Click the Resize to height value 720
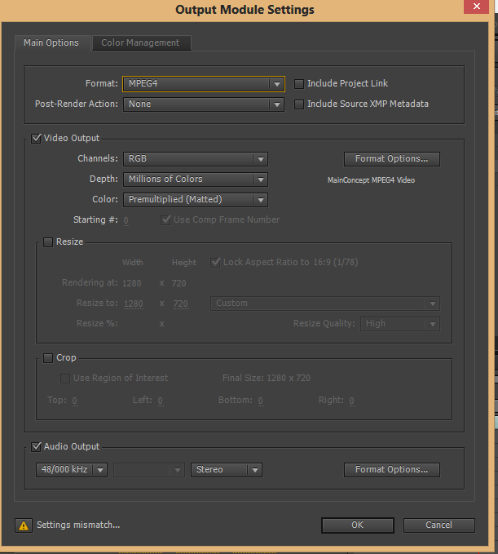Viewport: 498px width, 554px height. point(180,304)
